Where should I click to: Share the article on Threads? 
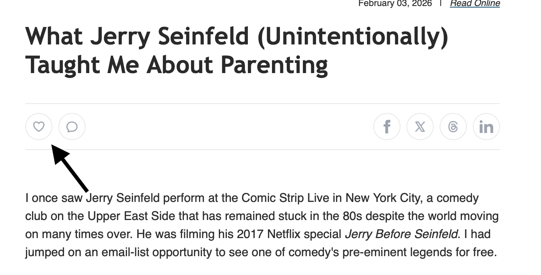point(453,127)
